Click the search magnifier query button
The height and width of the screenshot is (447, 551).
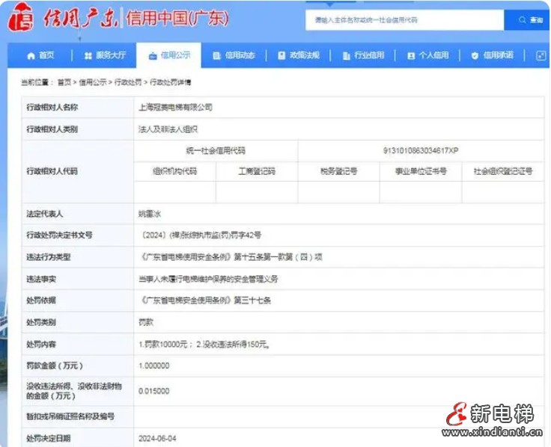point(527,20)
